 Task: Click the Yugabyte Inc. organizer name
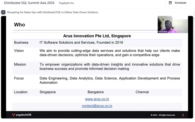[67, 3]
